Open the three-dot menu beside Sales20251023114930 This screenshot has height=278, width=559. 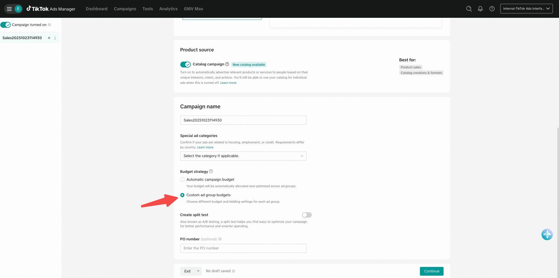pos(55,38)
